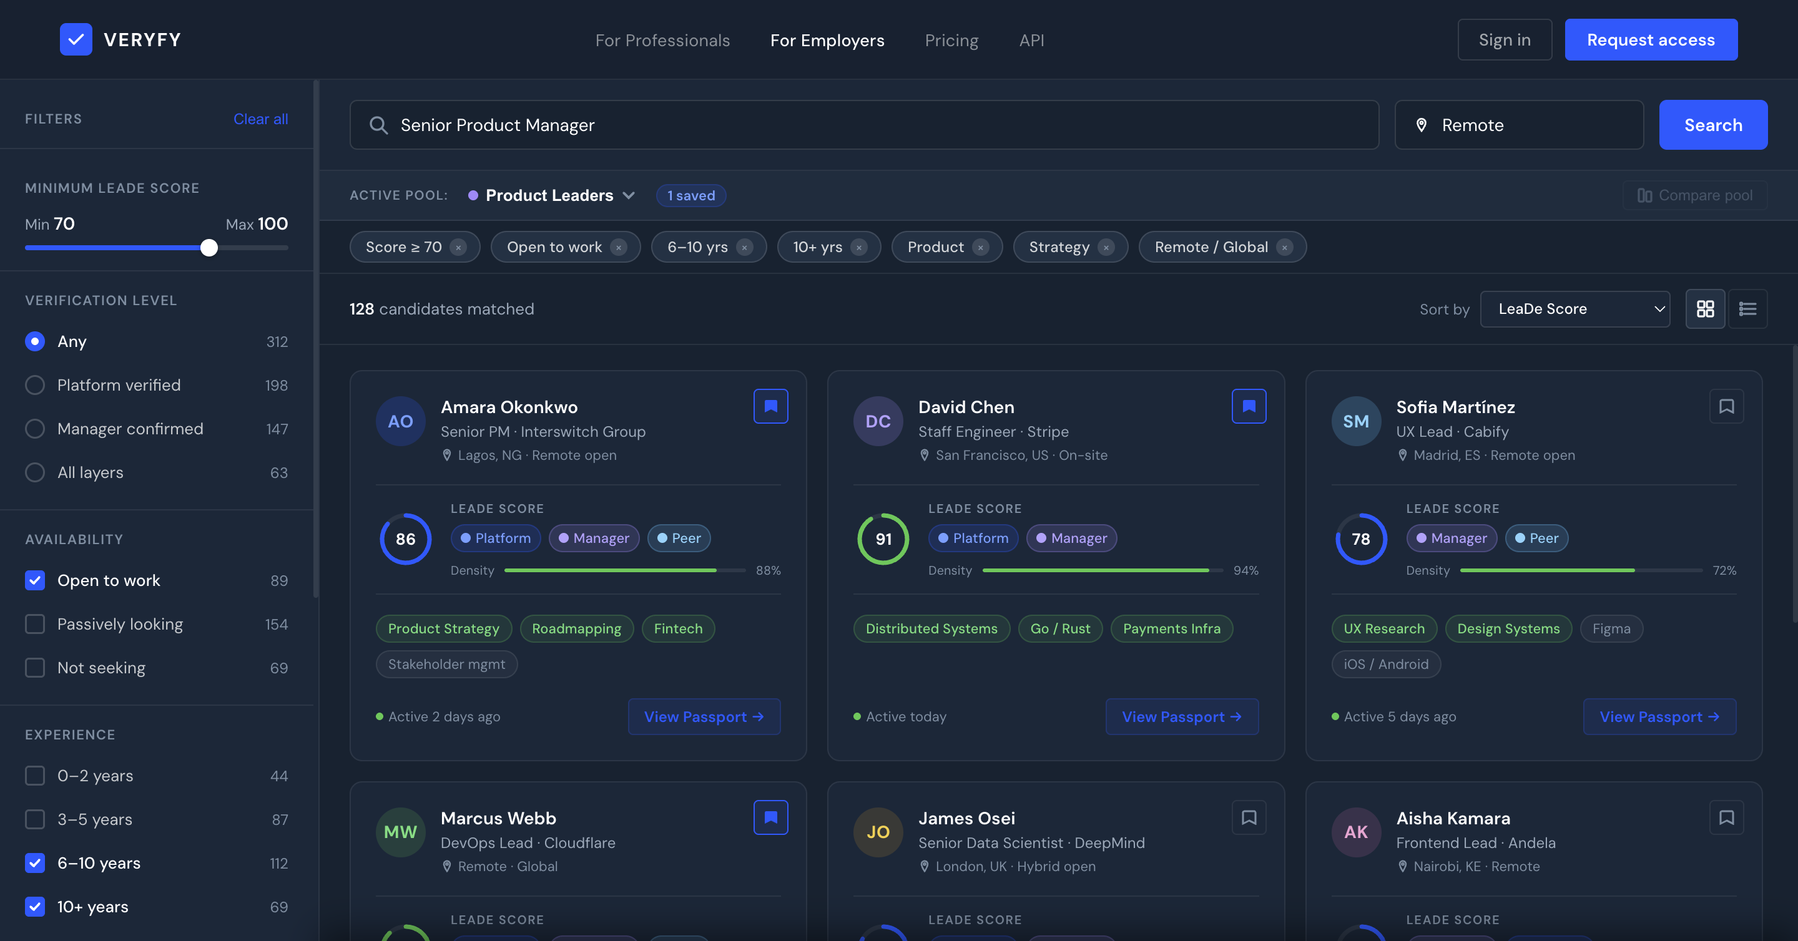The image size is (1798, 941).
Task: Click the search magnifier icon
Action: click(378, 125)
